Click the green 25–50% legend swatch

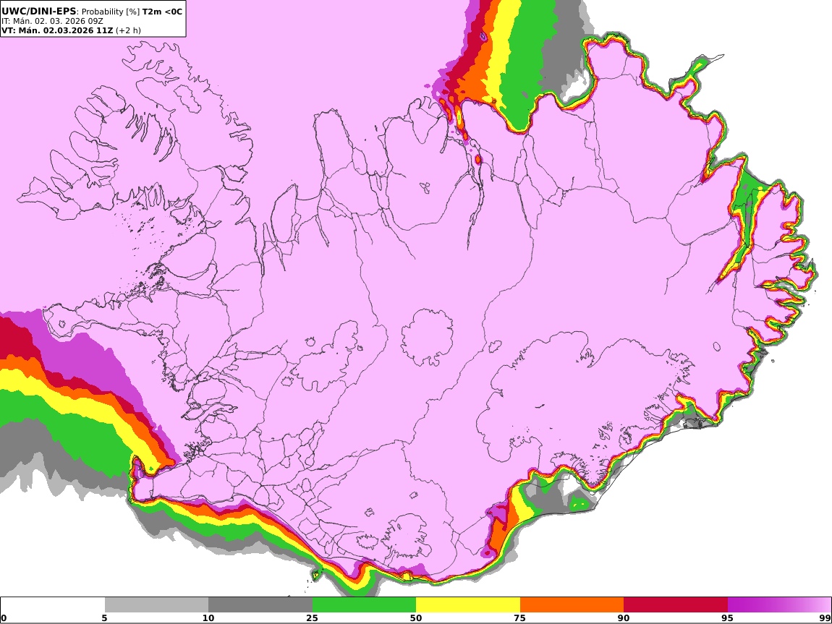364,605
